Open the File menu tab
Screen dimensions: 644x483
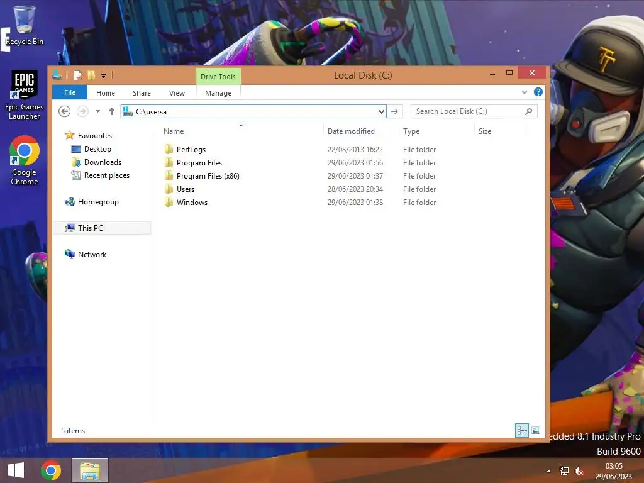pos(69,92)
